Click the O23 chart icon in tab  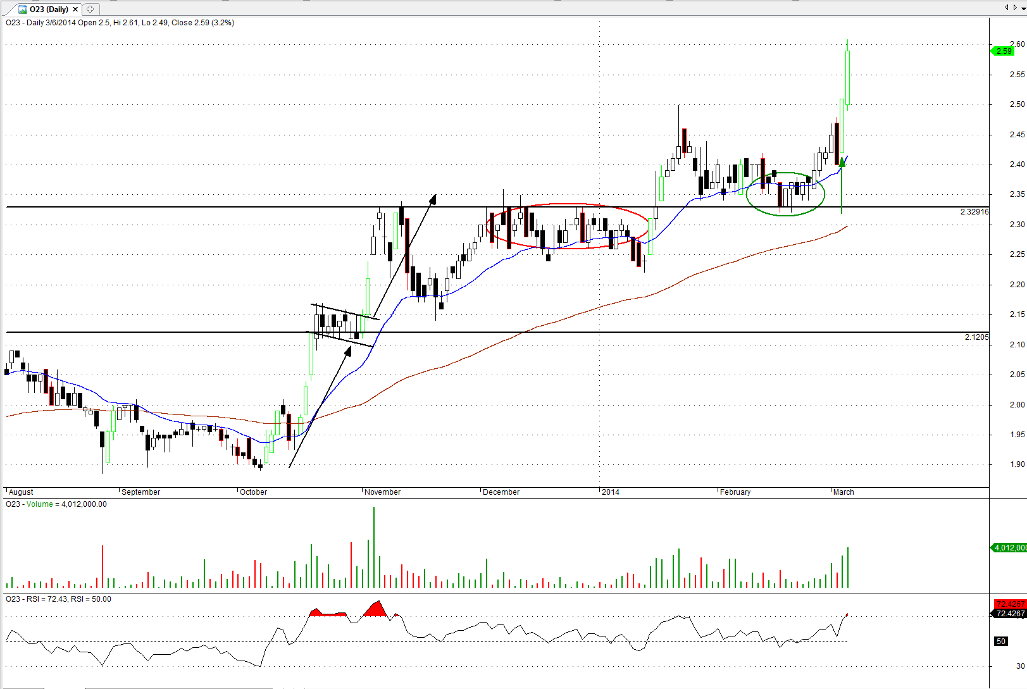click(22, 9)
